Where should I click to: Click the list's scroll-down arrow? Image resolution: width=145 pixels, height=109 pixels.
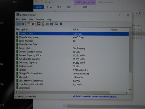[130, 90]
